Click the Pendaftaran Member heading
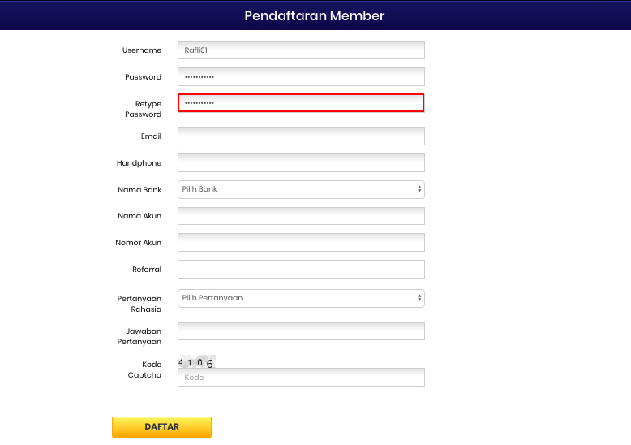 (315, 15)
